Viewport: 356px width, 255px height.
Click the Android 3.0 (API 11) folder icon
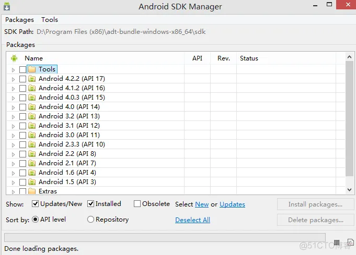pos(32,135)
